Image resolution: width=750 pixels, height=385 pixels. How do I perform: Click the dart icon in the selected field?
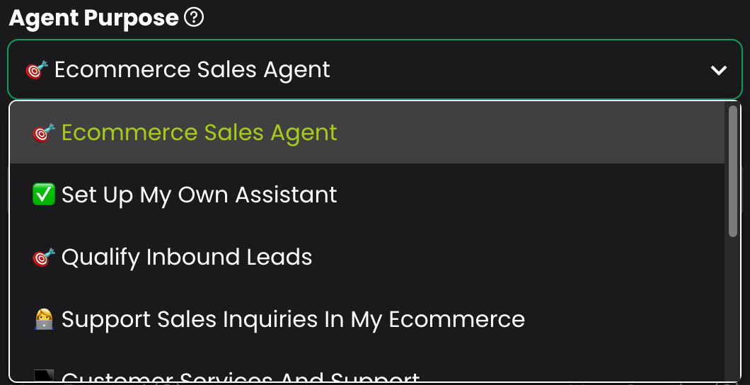(36, 70)
